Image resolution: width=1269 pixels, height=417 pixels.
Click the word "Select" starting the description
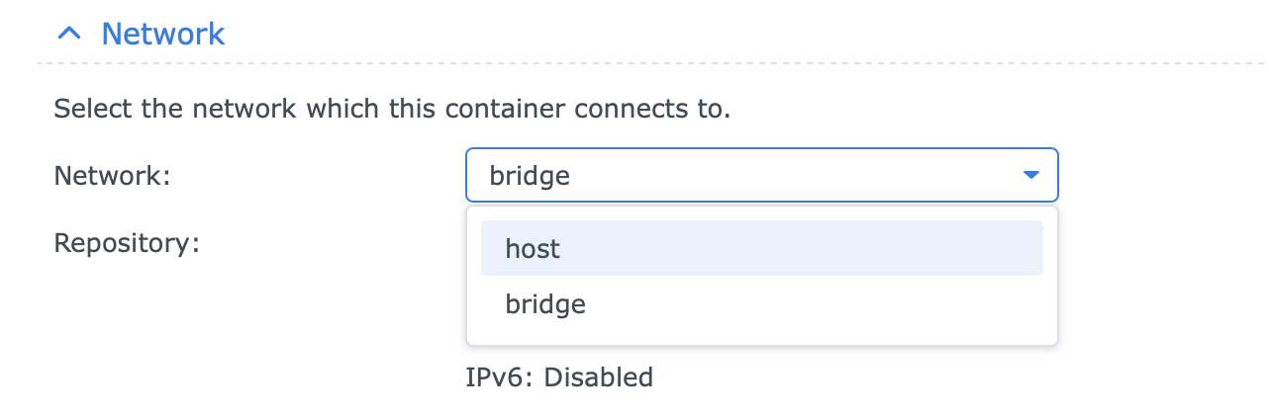(x=93, y=108)
